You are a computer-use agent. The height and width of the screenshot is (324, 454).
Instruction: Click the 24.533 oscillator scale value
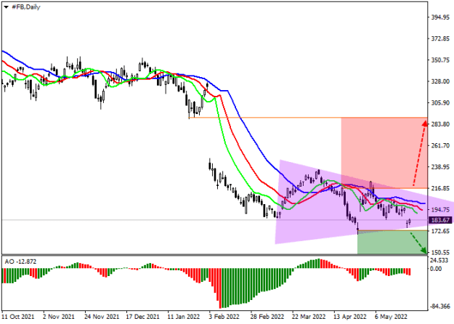[x=439, y=262]
